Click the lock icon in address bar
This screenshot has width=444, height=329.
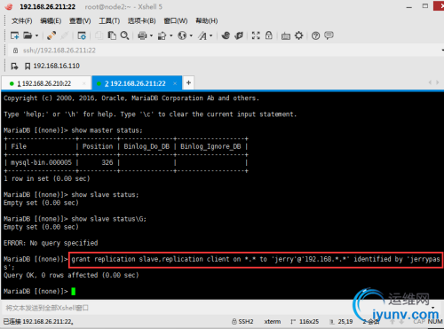pyautogui.click(x=16, y=51)
